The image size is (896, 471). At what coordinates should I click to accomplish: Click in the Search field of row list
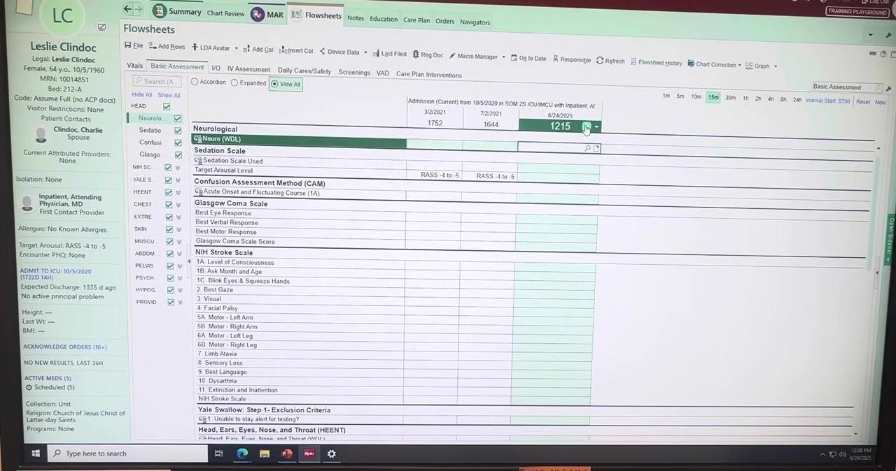click(158, 81)
